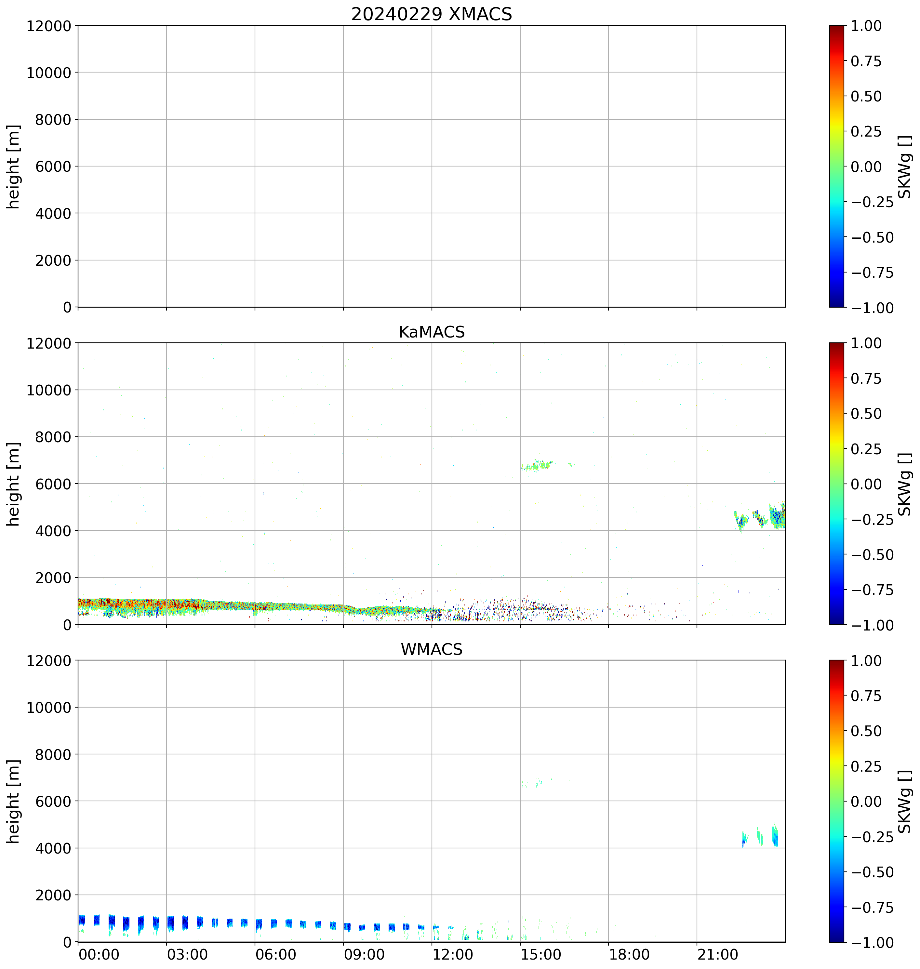The height and width of the screenshot is (969, 920).
Task: Click the 09:00 time axis label
Action: [364, 955]
